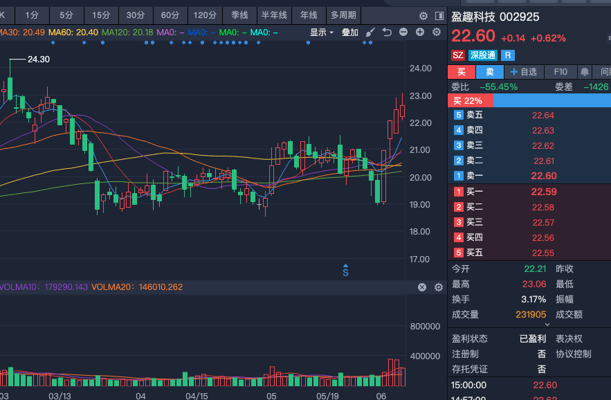The image size is (611, 400).
Task: Toggle the side panel layout icon
Action: pyautogui.click(x=439, y=16)
